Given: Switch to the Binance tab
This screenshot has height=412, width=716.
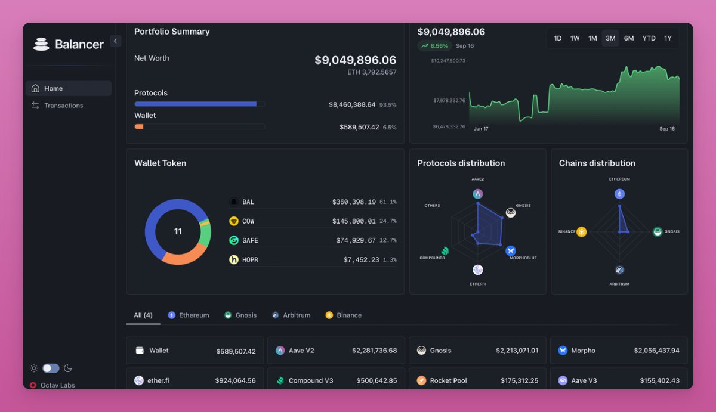Looking at the screenshot, I should [344, 315].
